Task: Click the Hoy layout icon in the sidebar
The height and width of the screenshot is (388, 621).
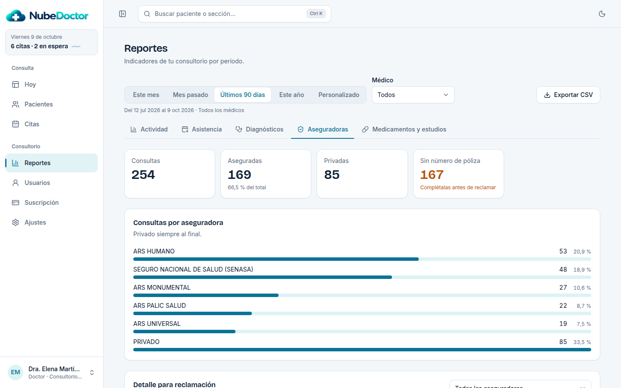Action: 16,84
